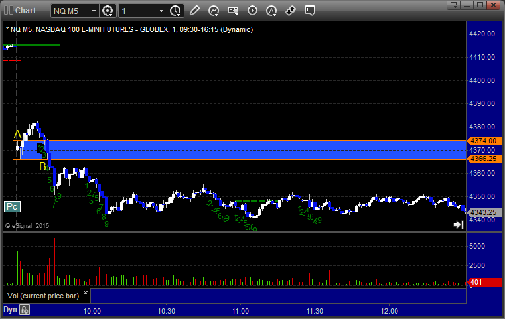The height and width of the screenshot is (319, 505).
Task: Jump to latest bar arrow
Action: (458, 225)
